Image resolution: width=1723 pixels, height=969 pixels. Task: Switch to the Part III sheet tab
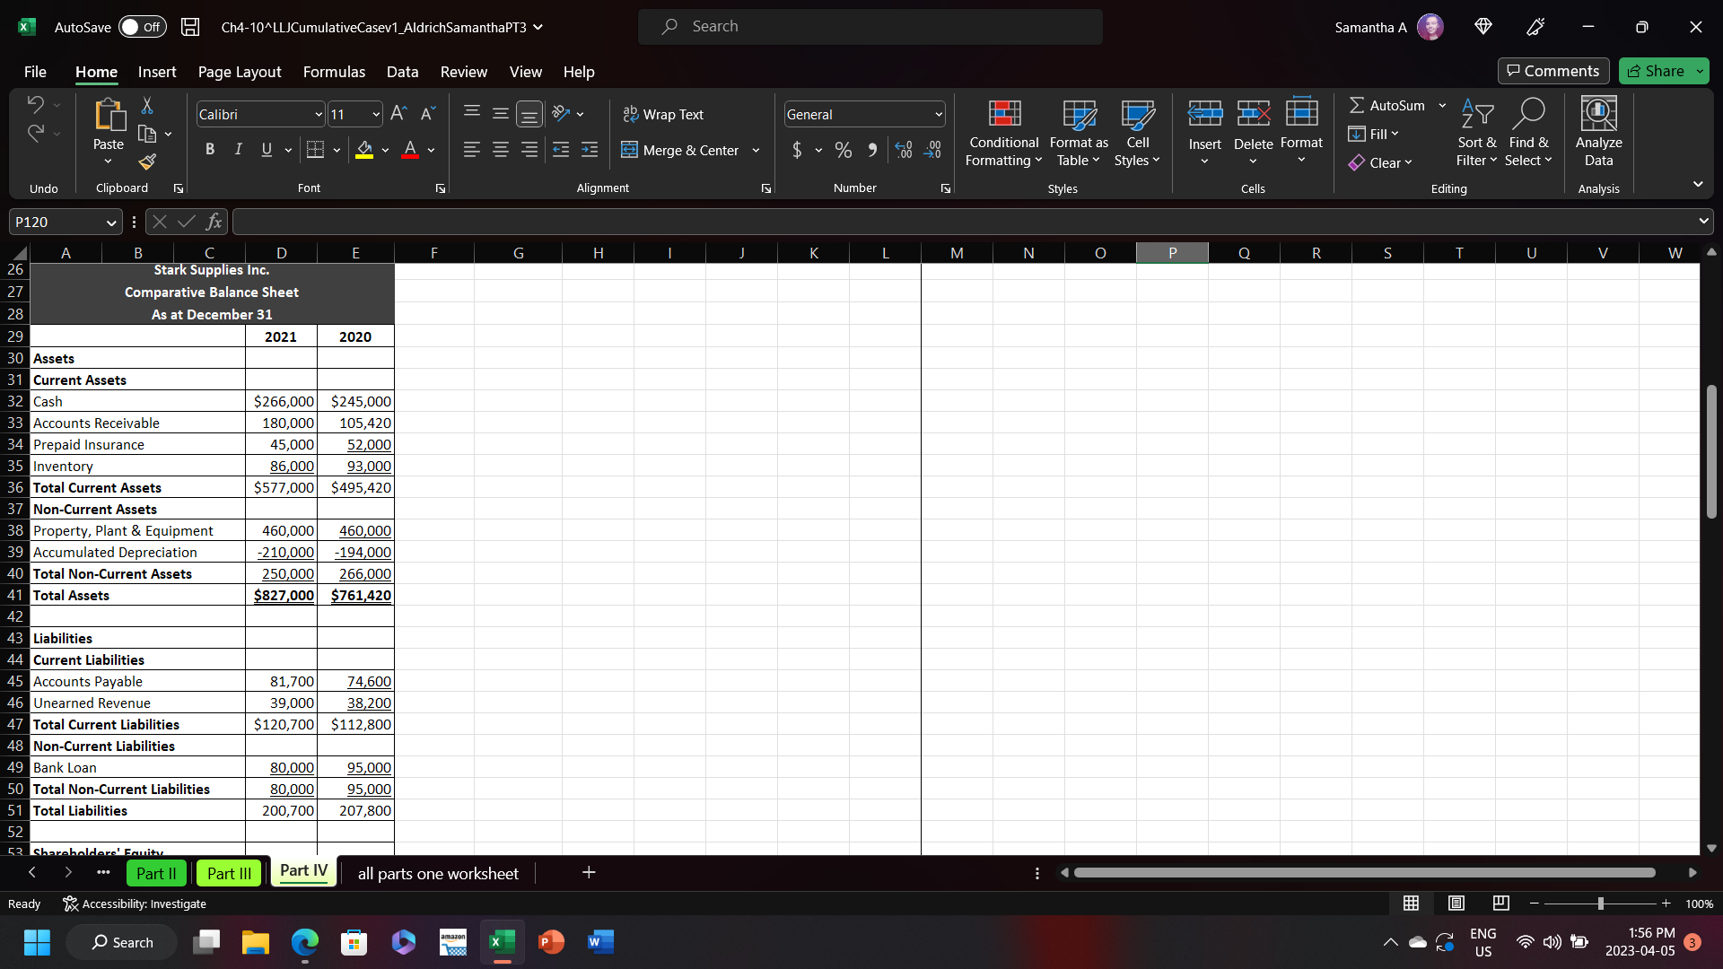[229, 873]
